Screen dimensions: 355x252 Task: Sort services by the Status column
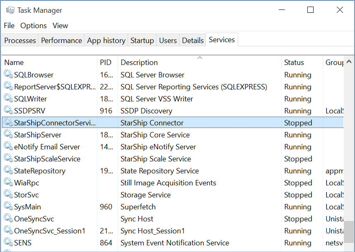pyautogui.click(x=302, y=62)
